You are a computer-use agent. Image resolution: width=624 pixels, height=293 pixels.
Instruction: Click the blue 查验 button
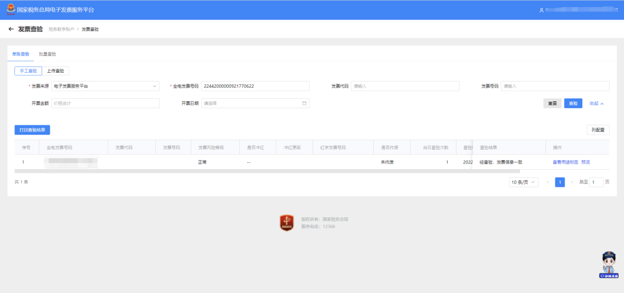coord(573,103)
